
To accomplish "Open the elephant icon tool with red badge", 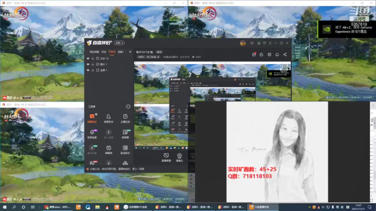I will click(x=92, y=163).
